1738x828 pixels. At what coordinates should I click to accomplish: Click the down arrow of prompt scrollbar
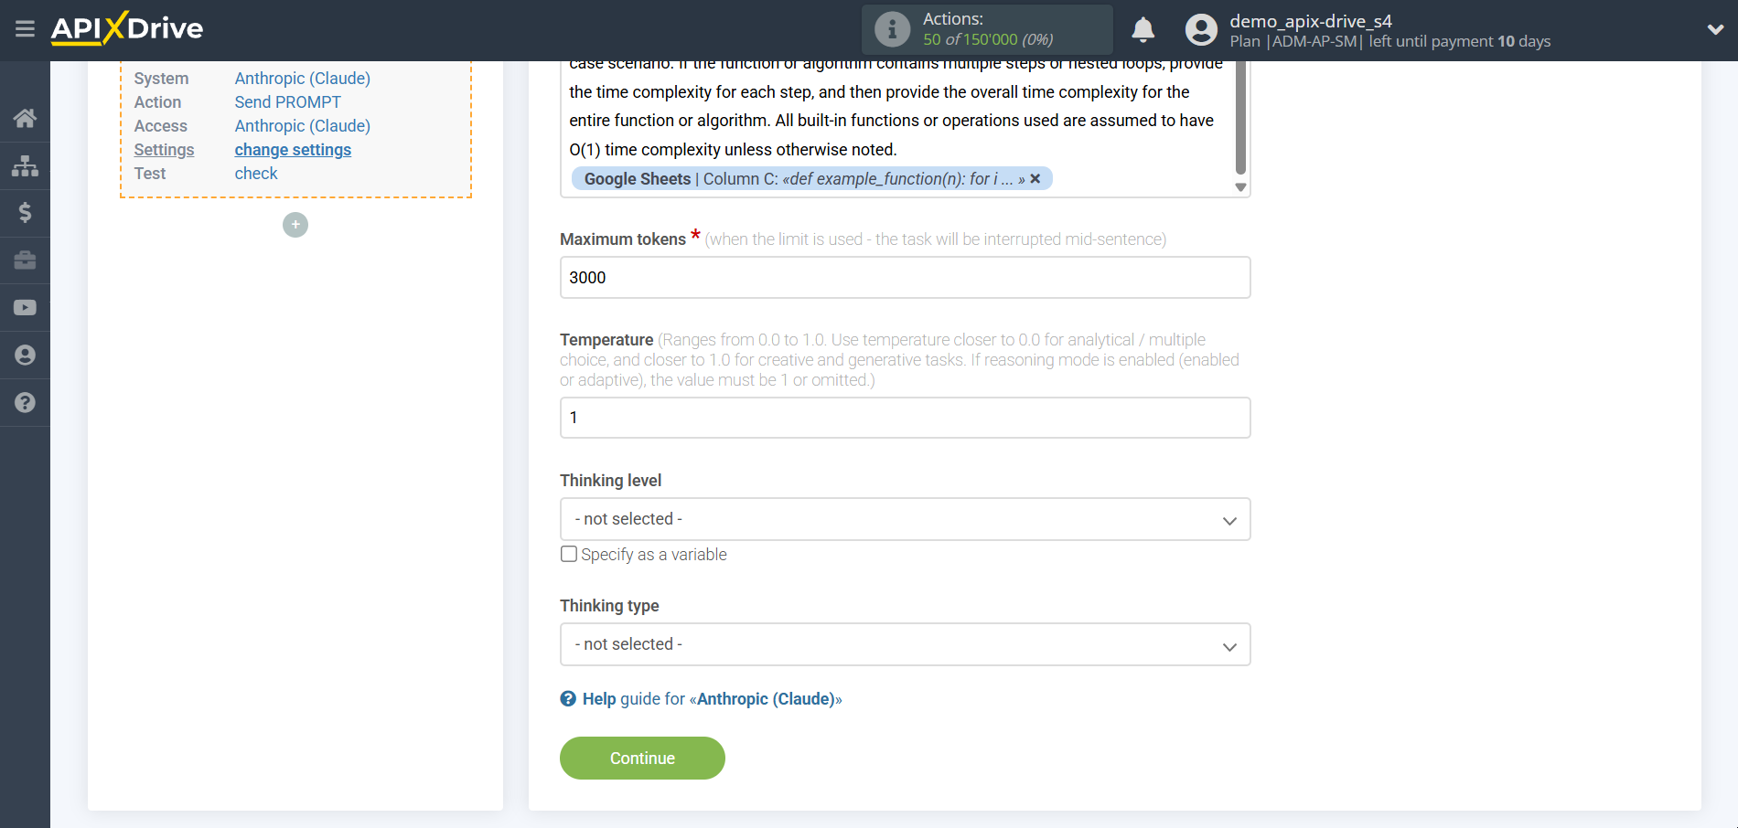(1240, 187)
